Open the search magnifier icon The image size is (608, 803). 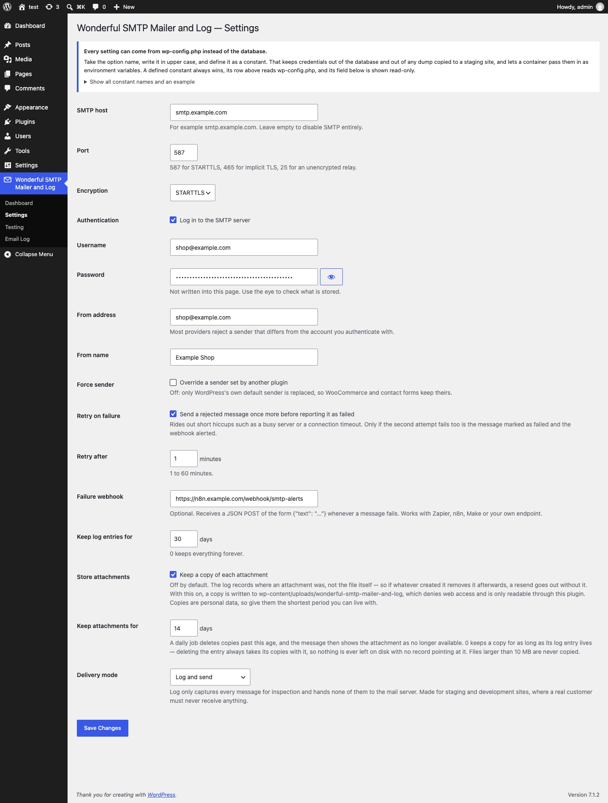point(70,7)
